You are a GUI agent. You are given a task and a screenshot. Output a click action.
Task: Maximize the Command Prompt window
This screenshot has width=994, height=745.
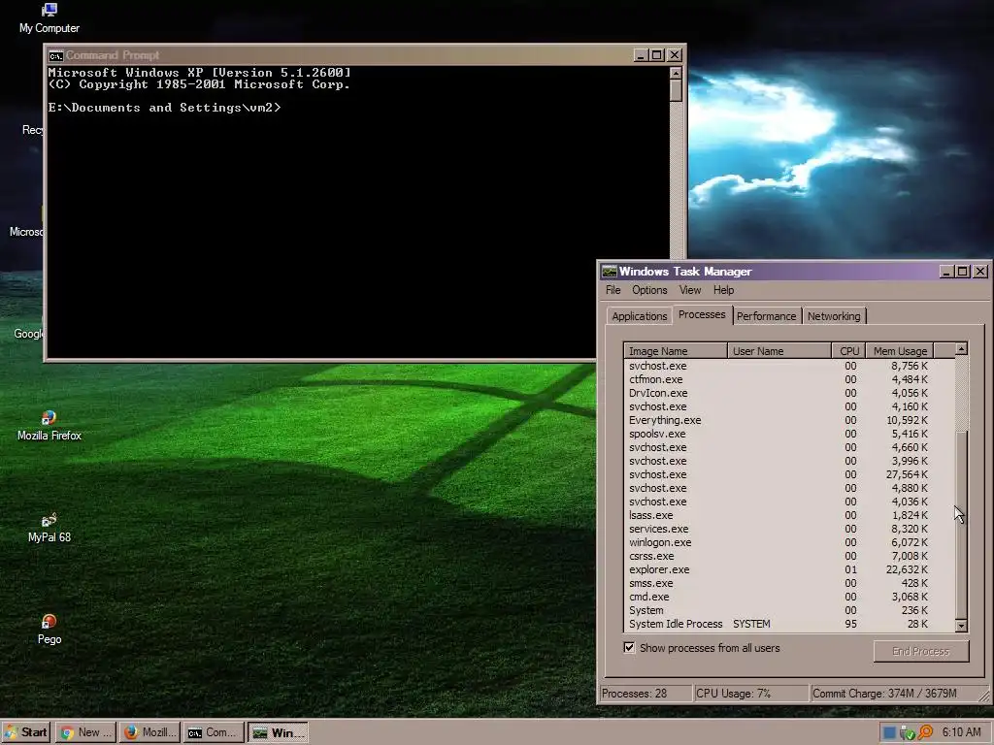tap(657, 55)
